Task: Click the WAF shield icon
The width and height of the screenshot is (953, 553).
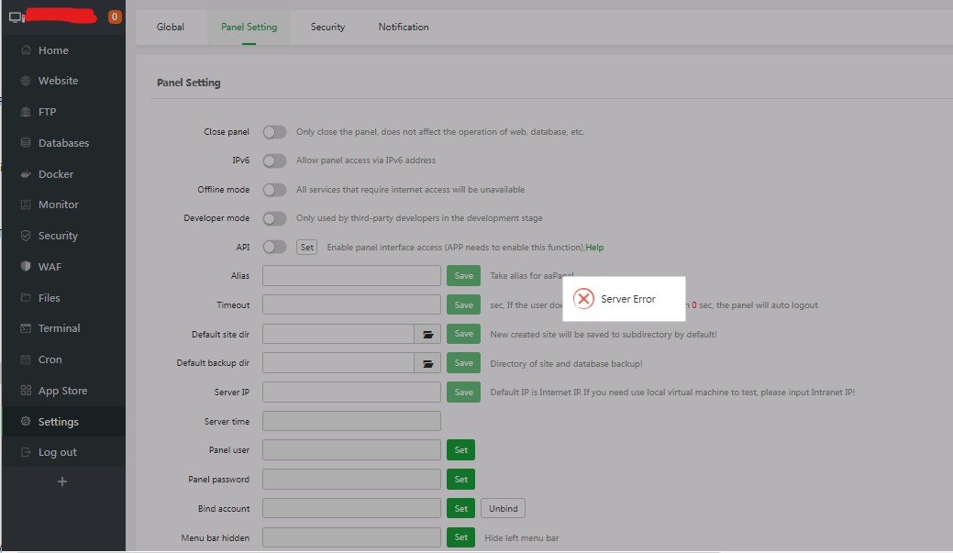Action: (x=26, y=267)
